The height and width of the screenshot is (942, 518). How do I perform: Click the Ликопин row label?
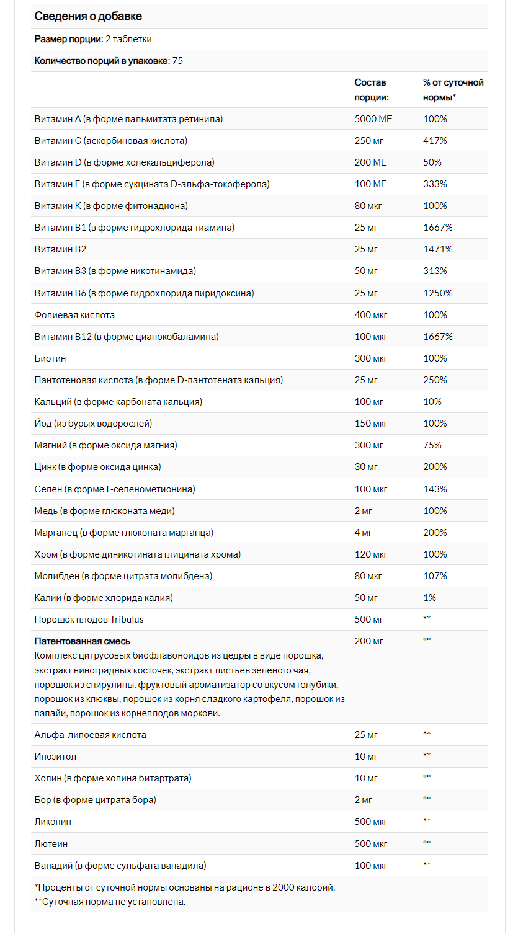pos(53,822)
